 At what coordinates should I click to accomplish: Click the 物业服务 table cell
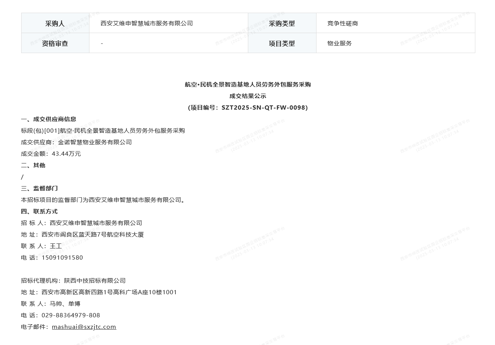tap(396, 43)
